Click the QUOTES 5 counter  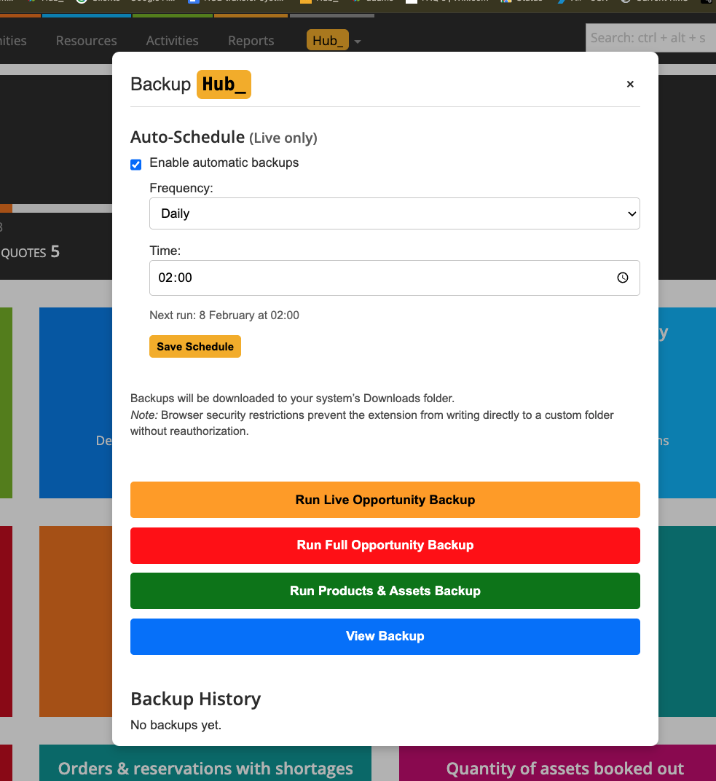pos(30,252)
